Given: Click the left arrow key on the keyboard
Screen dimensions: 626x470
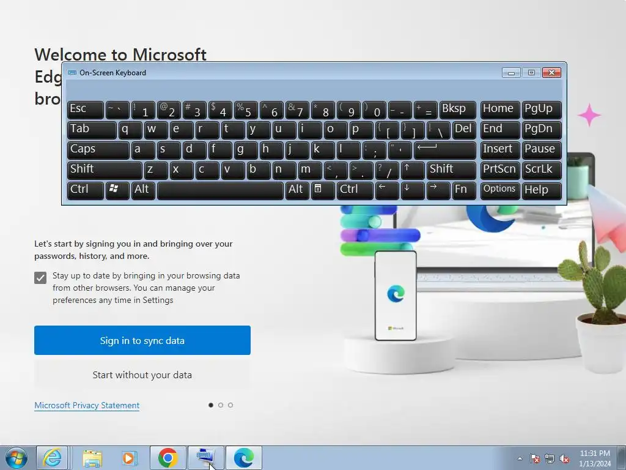Looking at the screenshot, I should 387,190.
